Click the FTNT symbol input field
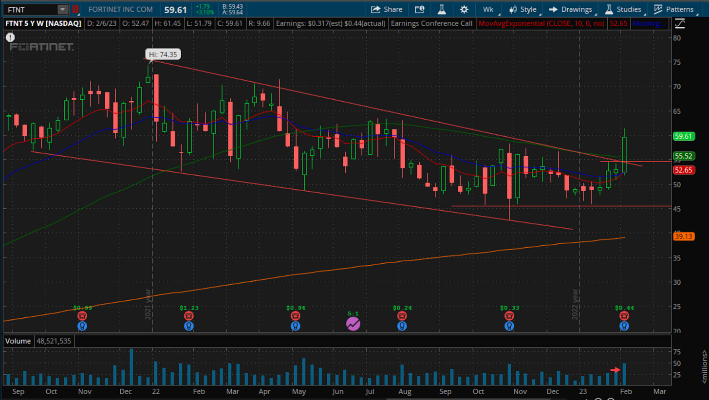Viewport: 709px width, 400px height. coord(30,9)
